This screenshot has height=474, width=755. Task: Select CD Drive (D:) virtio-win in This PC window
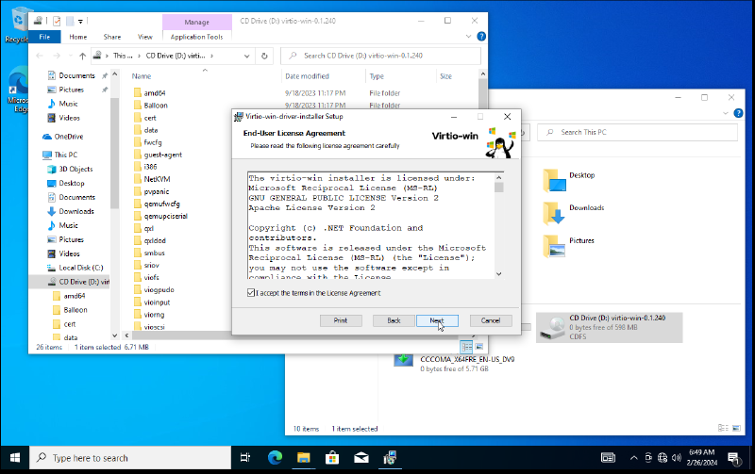609,327
